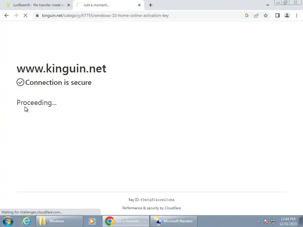This screenshot has width=303, height=227.
Task: Select the 'Just a moment...' tab
Action: (108, 5)
